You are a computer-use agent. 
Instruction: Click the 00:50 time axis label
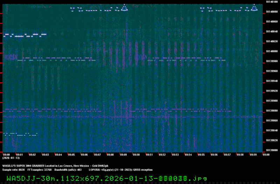click(136, 155)
